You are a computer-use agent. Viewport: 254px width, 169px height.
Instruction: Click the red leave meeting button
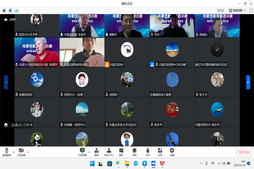[244, 152]
